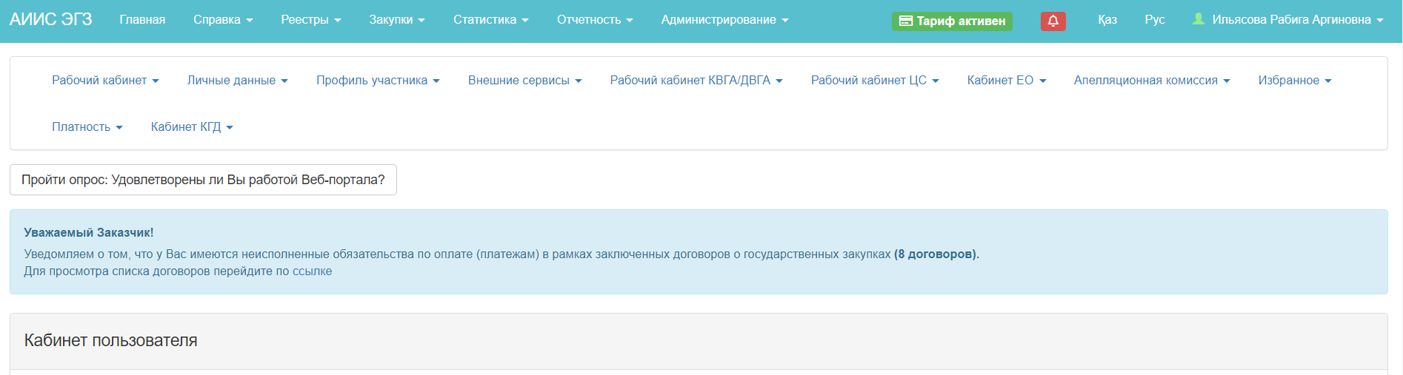Open the Апелляционная комиссия menu
Viewport: 1403px width, 375px height.
coord(1151,81)
